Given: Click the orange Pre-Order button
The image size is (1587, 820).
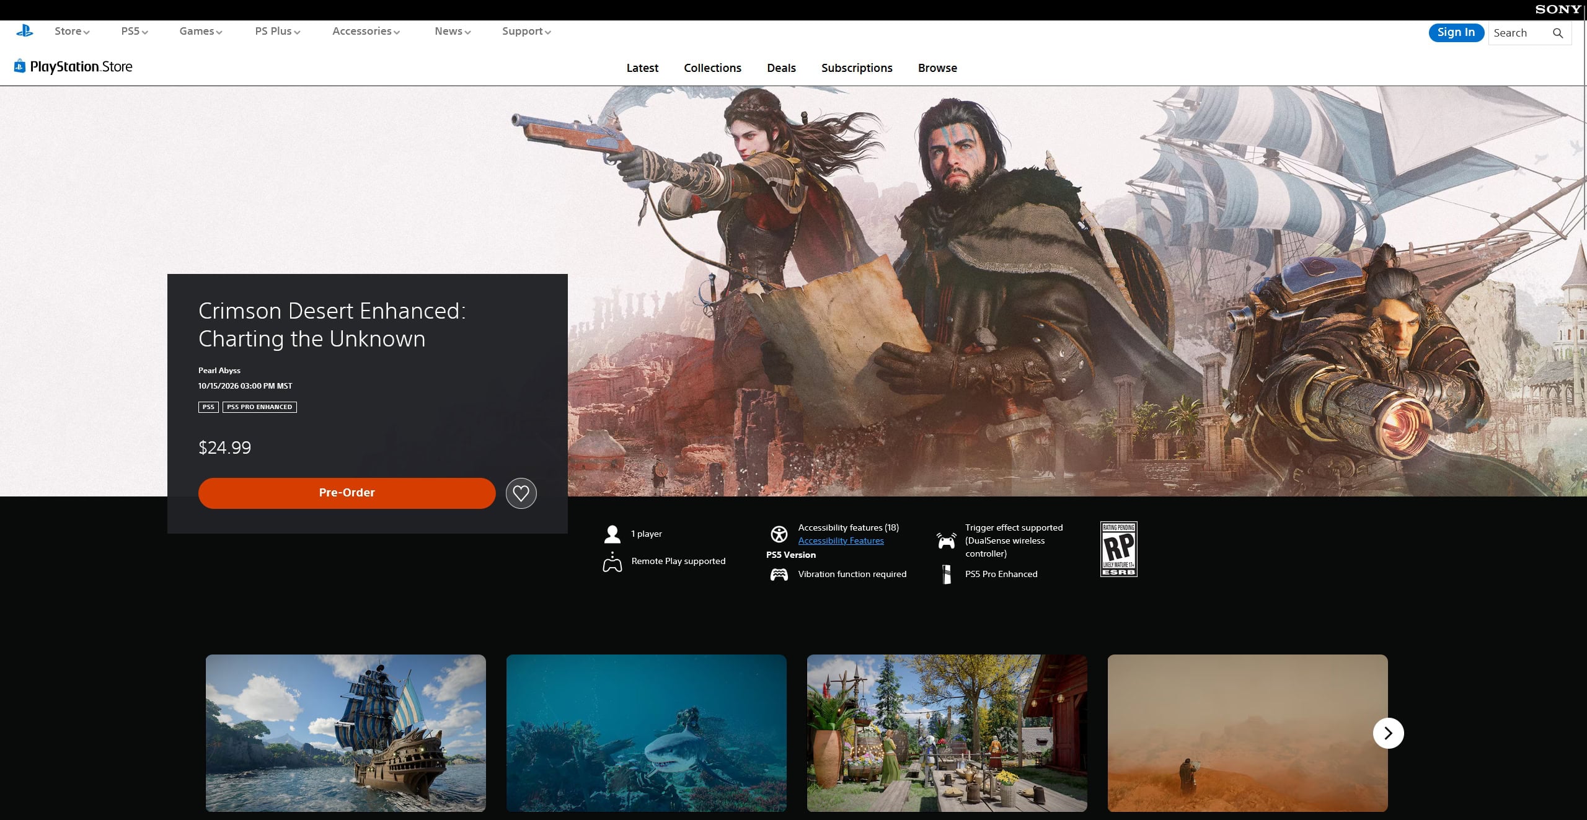Looking at the screenshot, I should pyautogui.click(x=347, y=493).
